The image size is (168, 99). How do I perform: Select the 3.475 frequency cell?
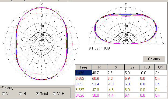[83, 73]
